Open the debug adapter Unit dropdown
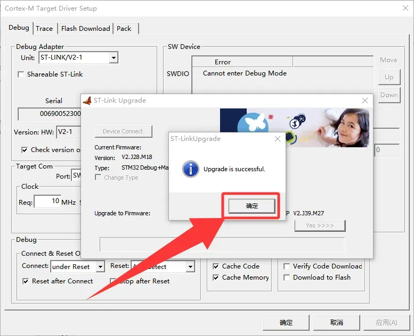 [113, 57]
